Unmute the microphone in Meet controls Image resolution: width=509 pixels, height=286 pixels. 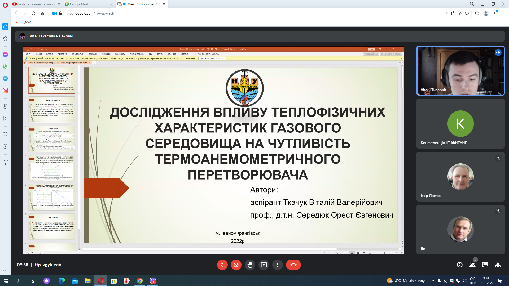click(222, 265)
